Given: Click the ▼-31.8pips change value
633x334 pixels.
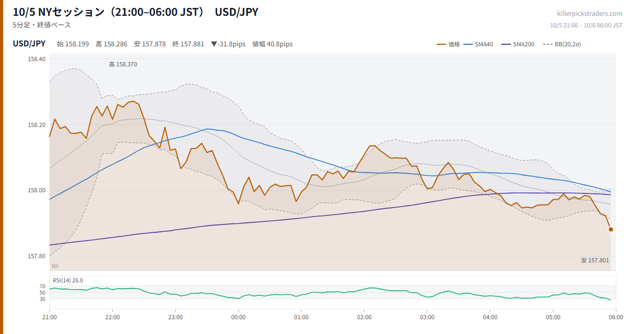Looking at the screenshot, I should [228, 44].
